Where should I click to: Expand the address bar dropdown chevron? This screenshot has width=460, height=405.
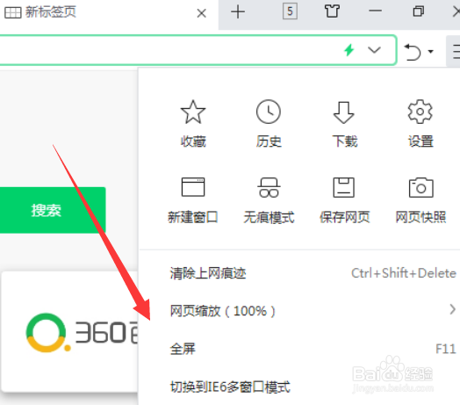coord(374,50)
